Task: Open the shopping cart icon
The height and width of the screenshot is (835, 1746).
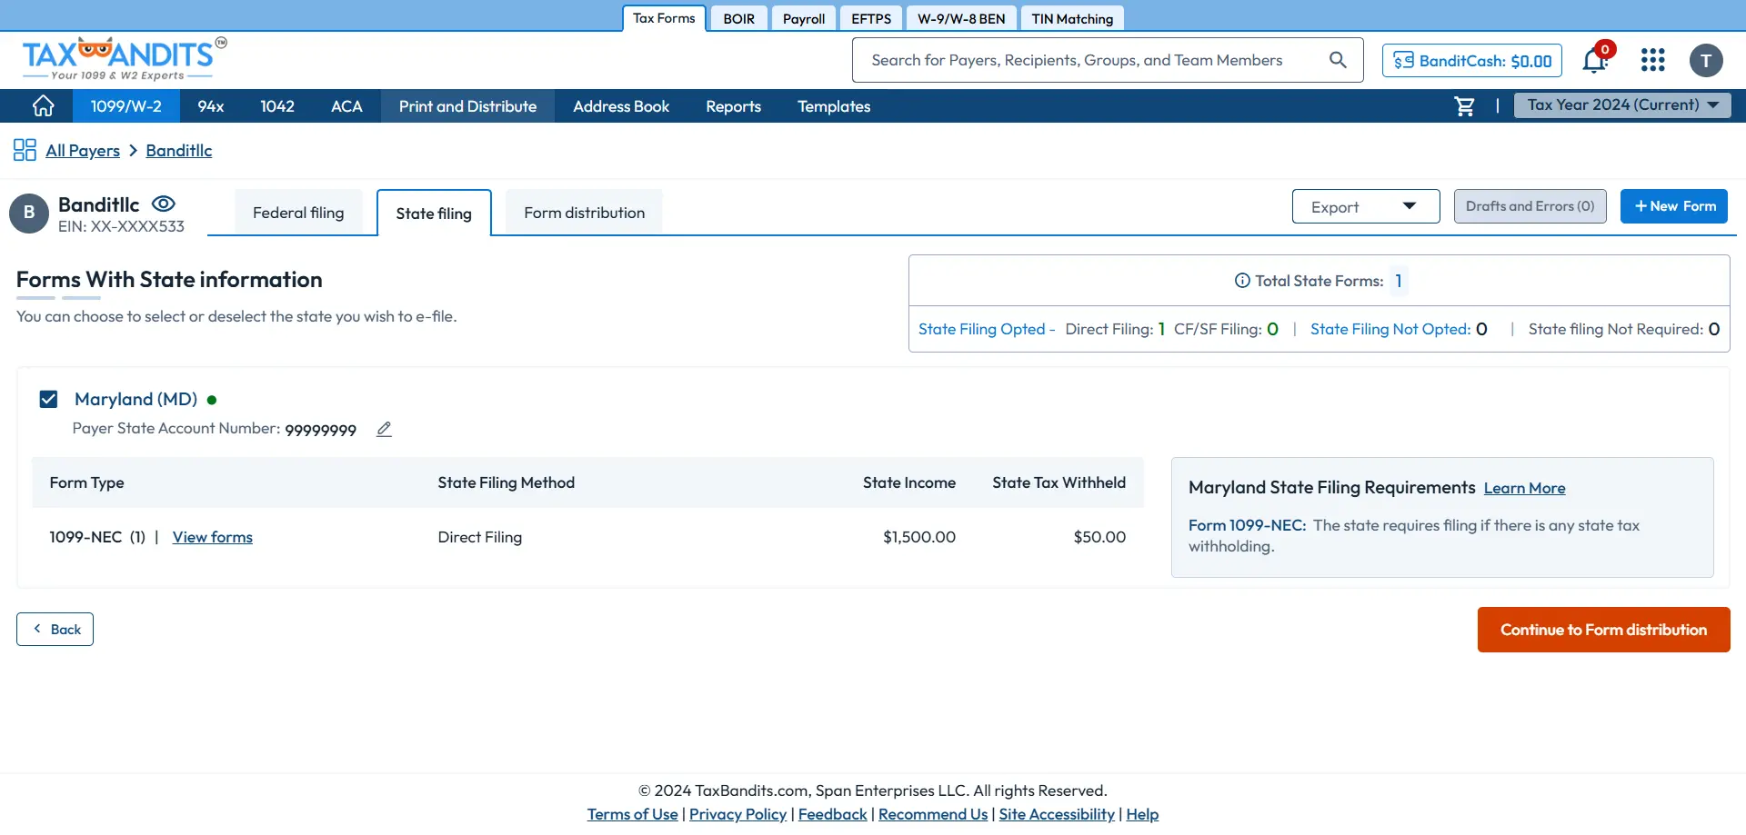Action: 1464,106
